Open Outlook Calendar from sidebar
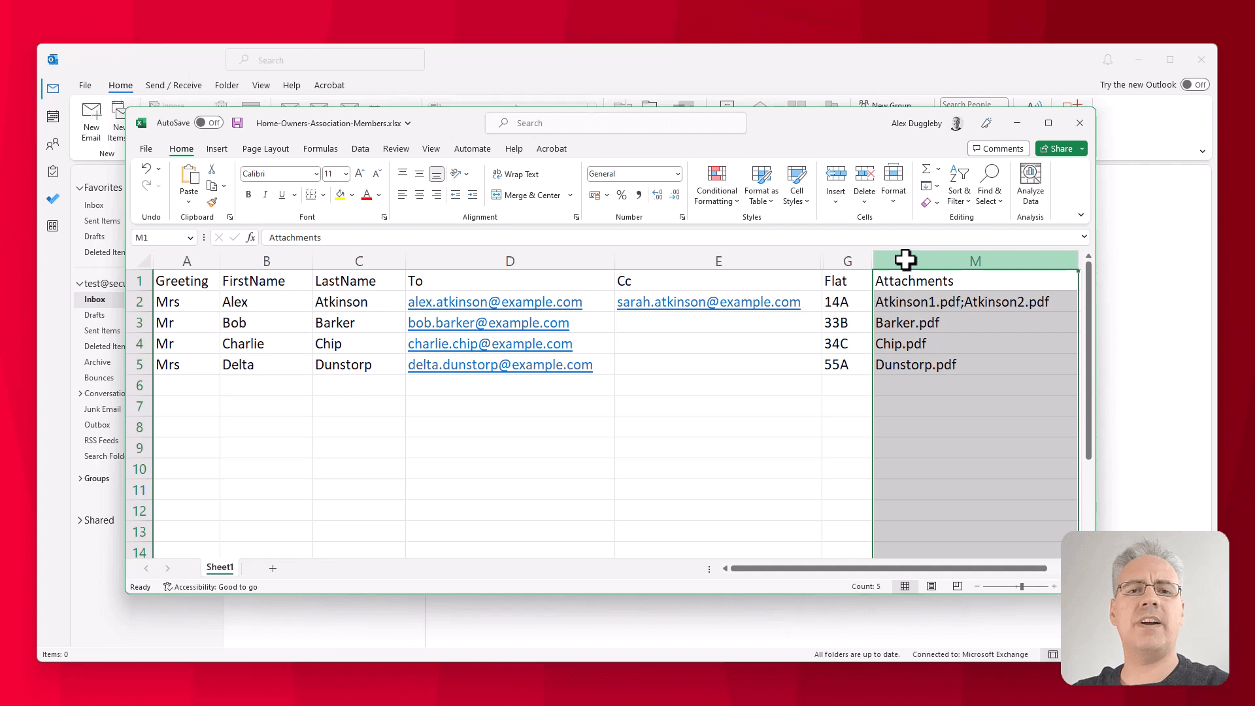This screenshot has height=706, width=1255. point(53,116)
